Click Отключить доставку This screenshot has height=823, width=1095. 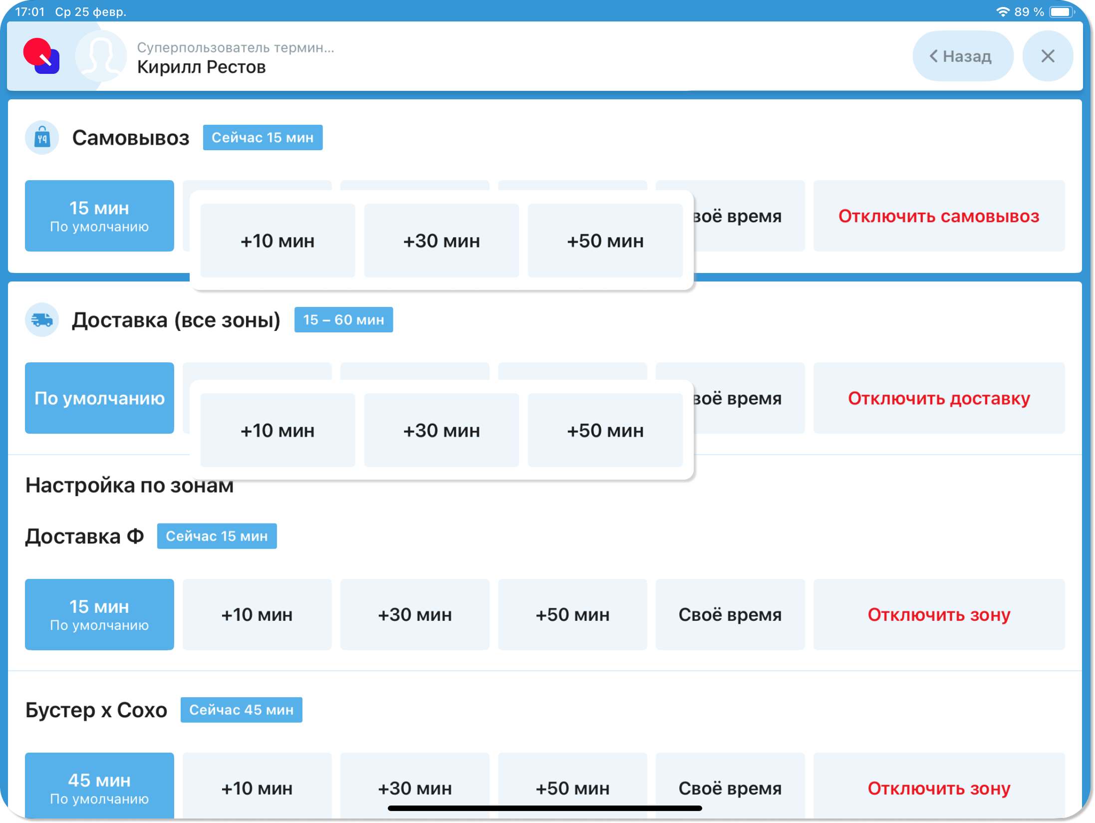(x=938, y=398)
